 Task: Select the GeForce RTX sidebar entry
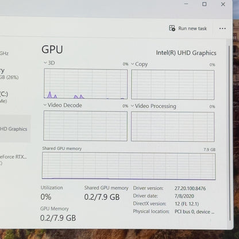13,160
